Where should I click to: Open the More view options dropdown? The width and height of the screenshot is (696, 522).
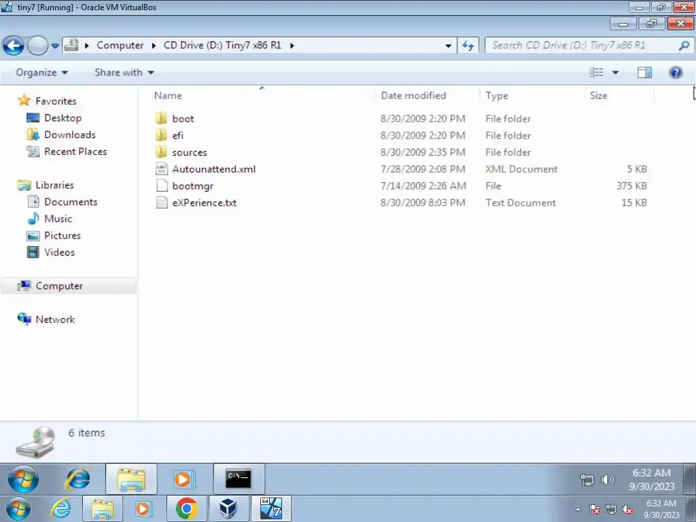(x=615, y=72)
